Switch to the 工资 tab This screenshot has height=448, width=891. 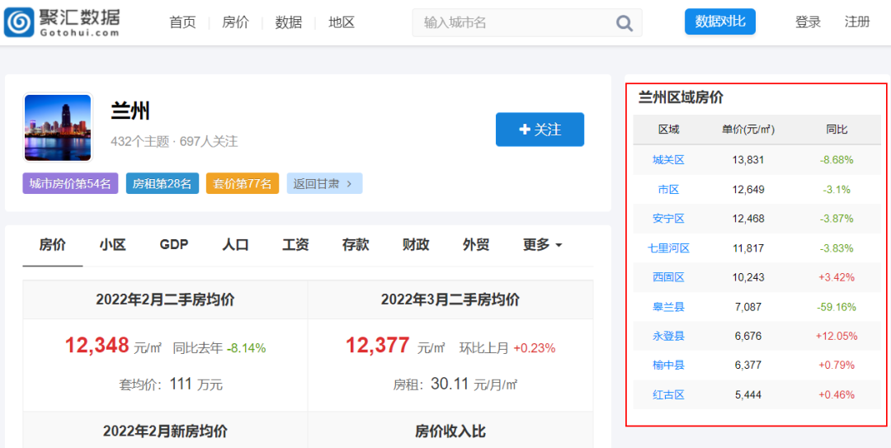[295, 245]
